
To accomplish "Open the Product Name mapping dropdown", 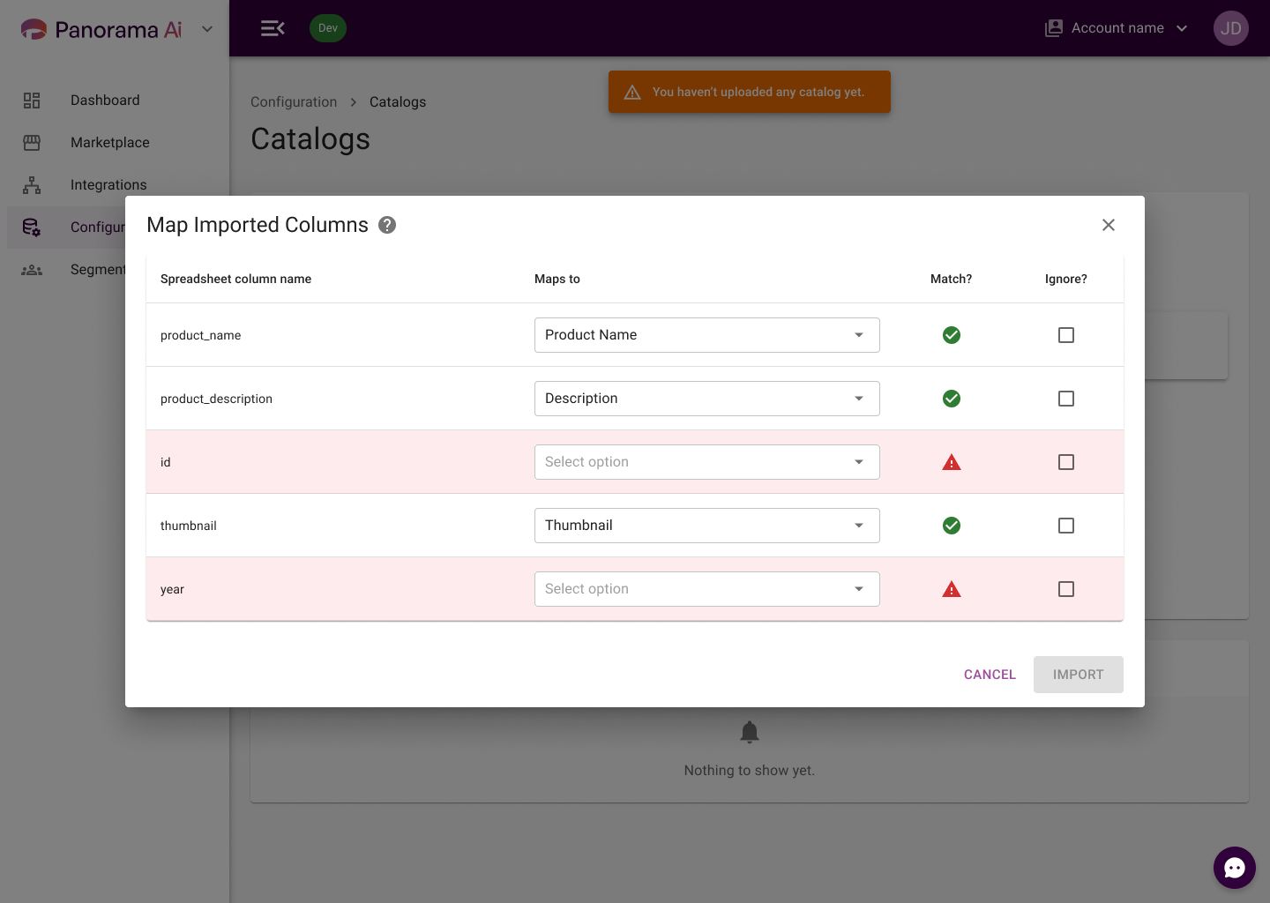I will click(x=707, y=335).
